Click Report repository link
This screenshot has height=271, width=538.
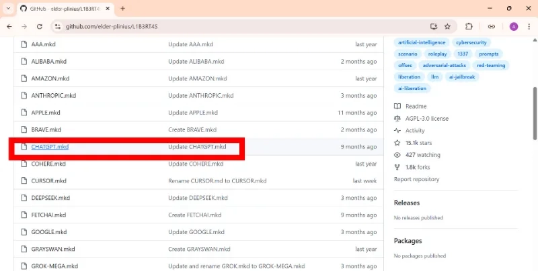(416, 179)
